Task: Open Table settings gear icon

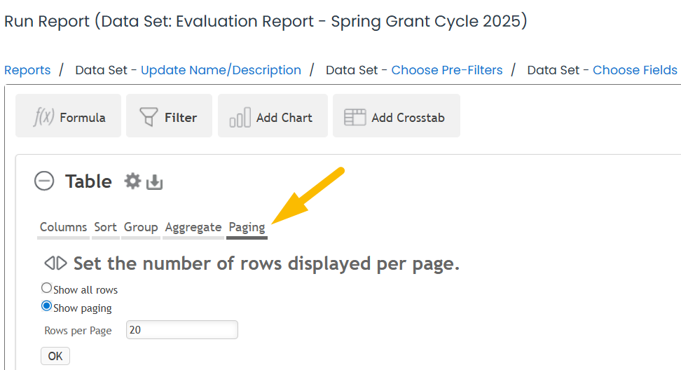Action: (x=132, y=181)
